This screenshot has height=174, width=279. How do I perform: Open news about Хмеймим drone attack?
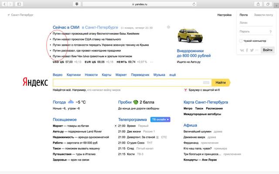96,33
